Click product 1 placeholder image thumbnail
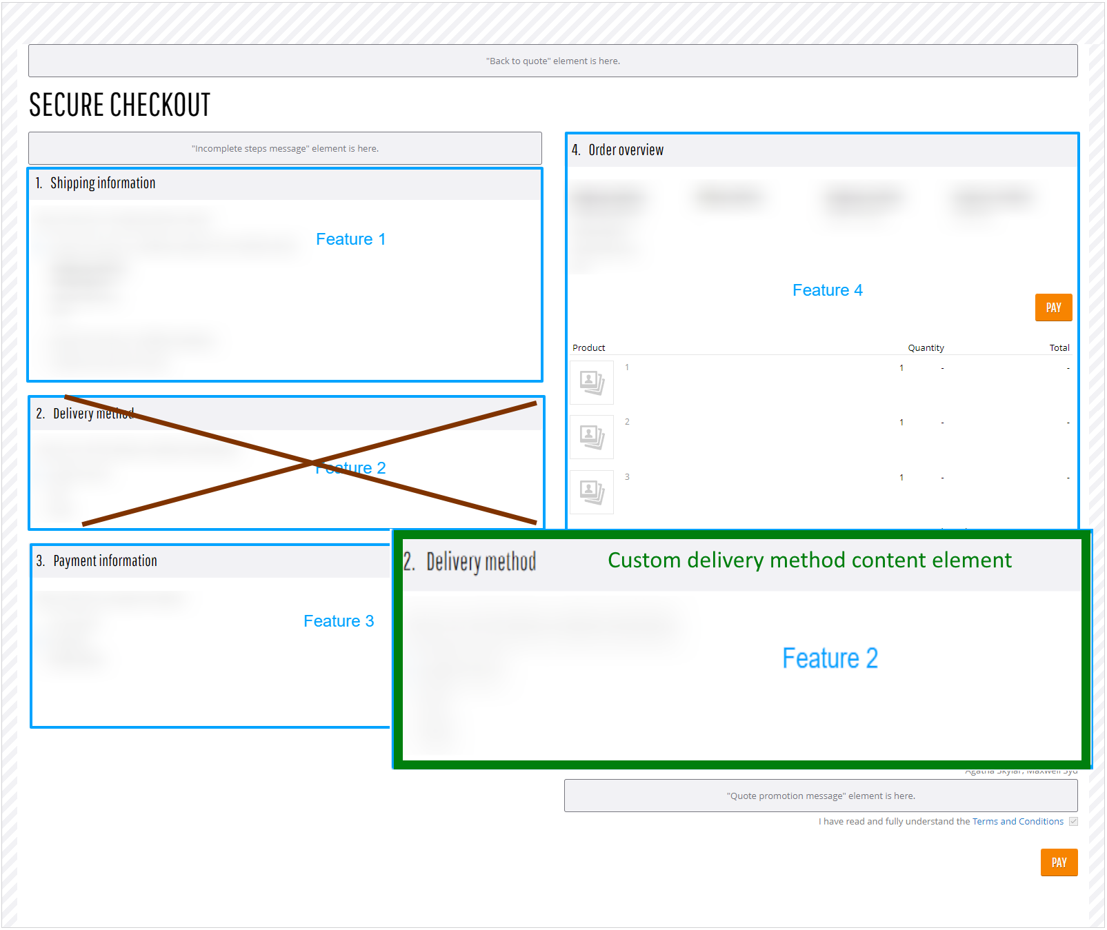The height and width of the screenshot is (930, 1107). (592, 382)
